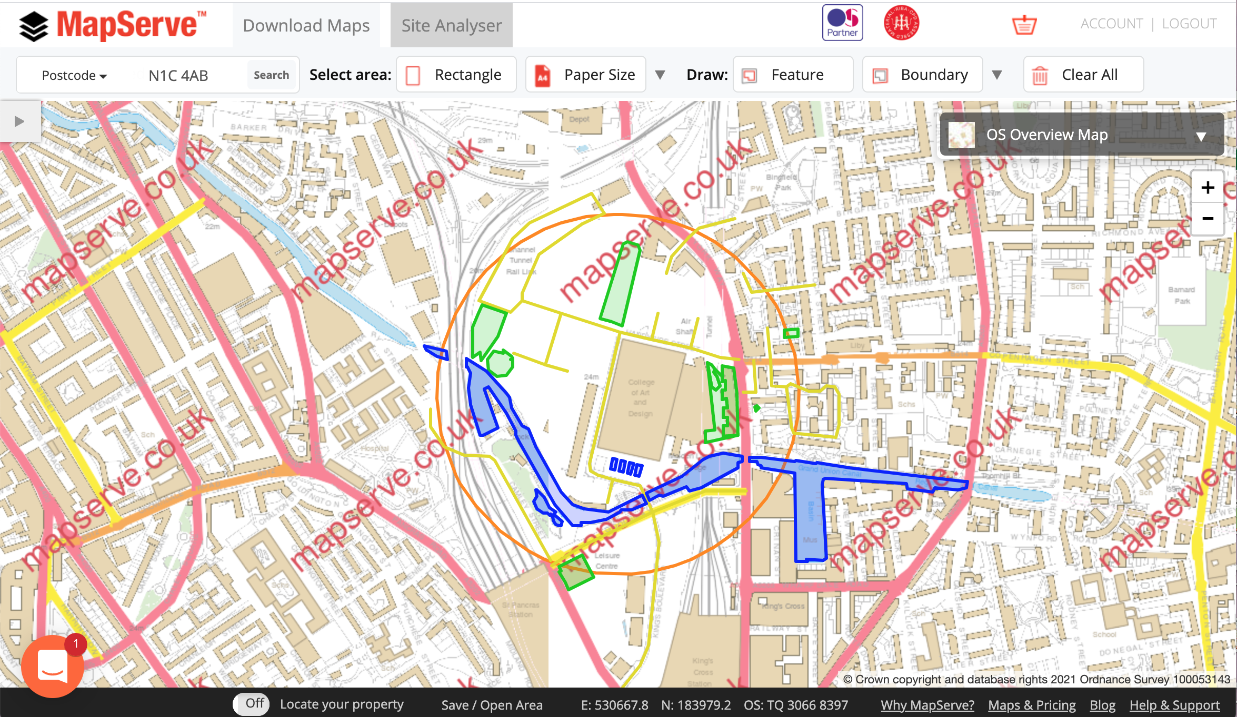1237x717 pixels.
Task: Select the Feature draw tool
Action: tap(793, 75)
